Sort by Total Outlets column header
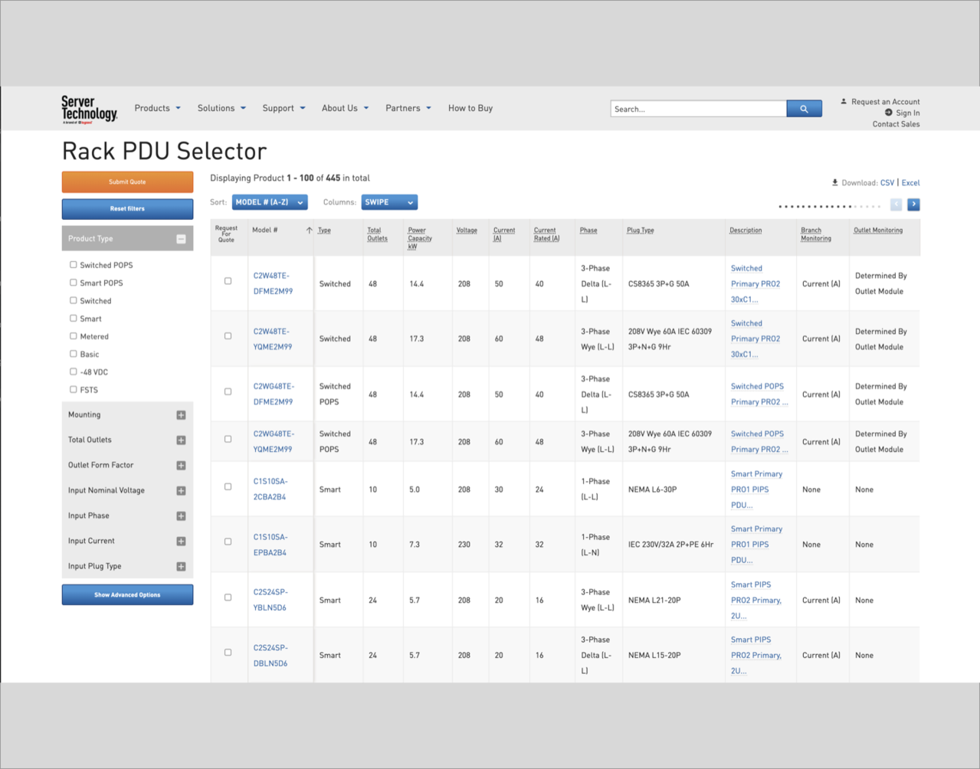Viewport: 980px width, 769px height. 377,234
